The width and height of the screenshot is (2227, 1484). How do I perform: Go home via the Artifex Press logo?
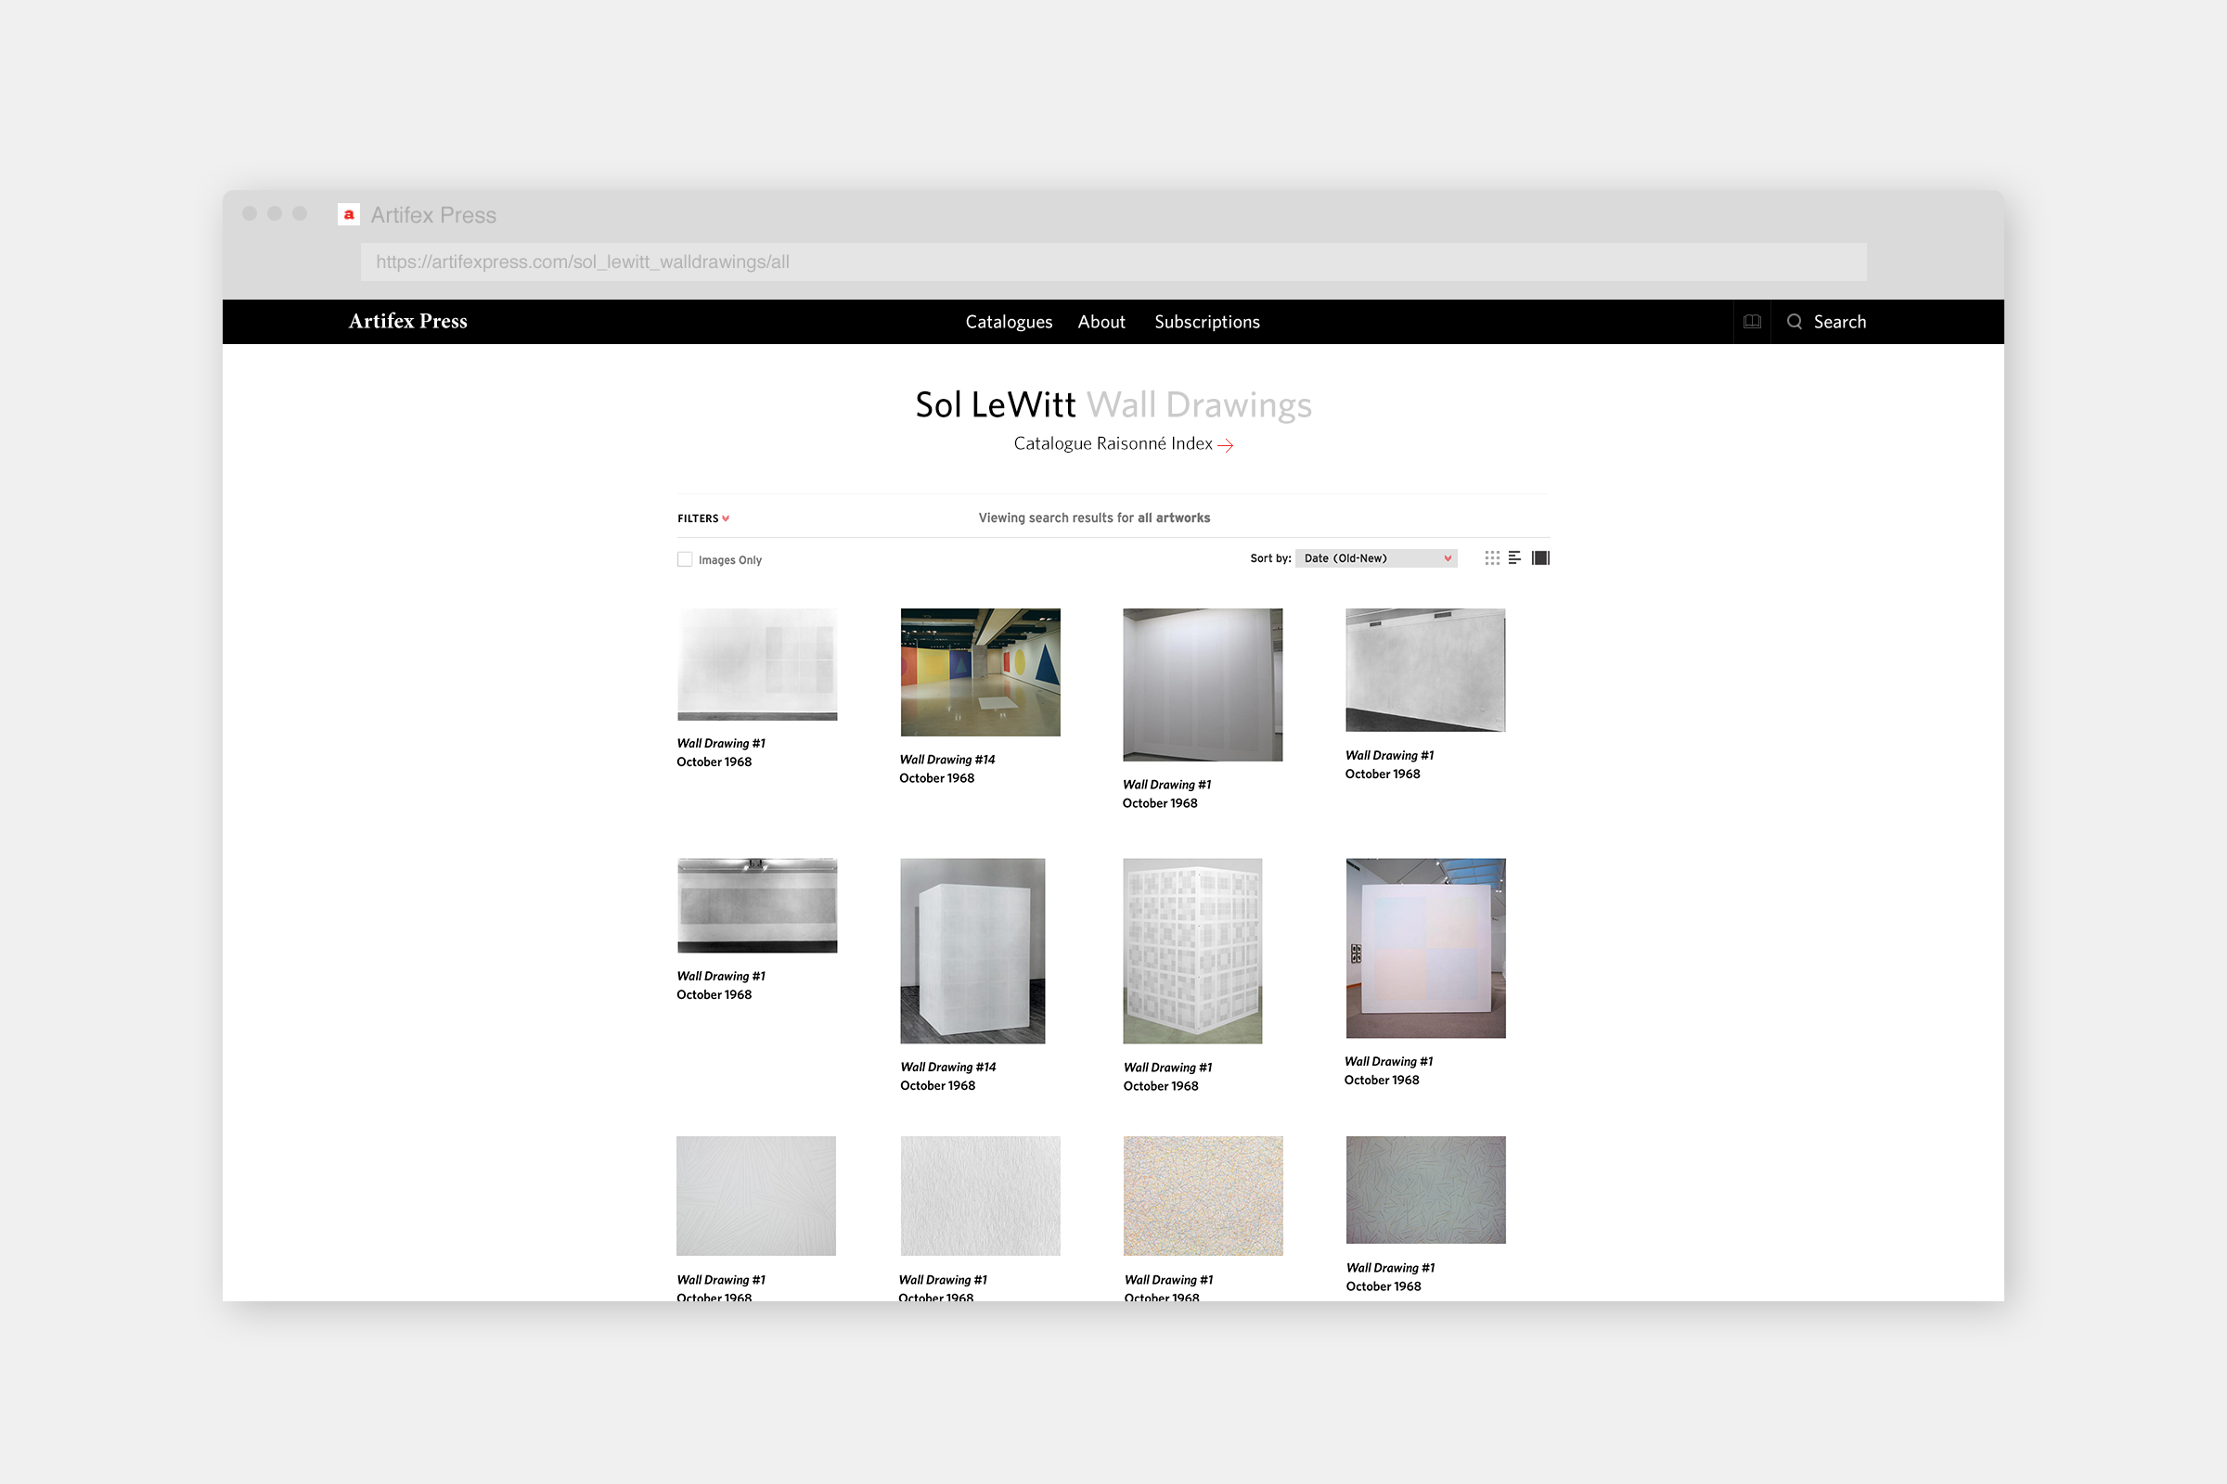coord(408,322)
